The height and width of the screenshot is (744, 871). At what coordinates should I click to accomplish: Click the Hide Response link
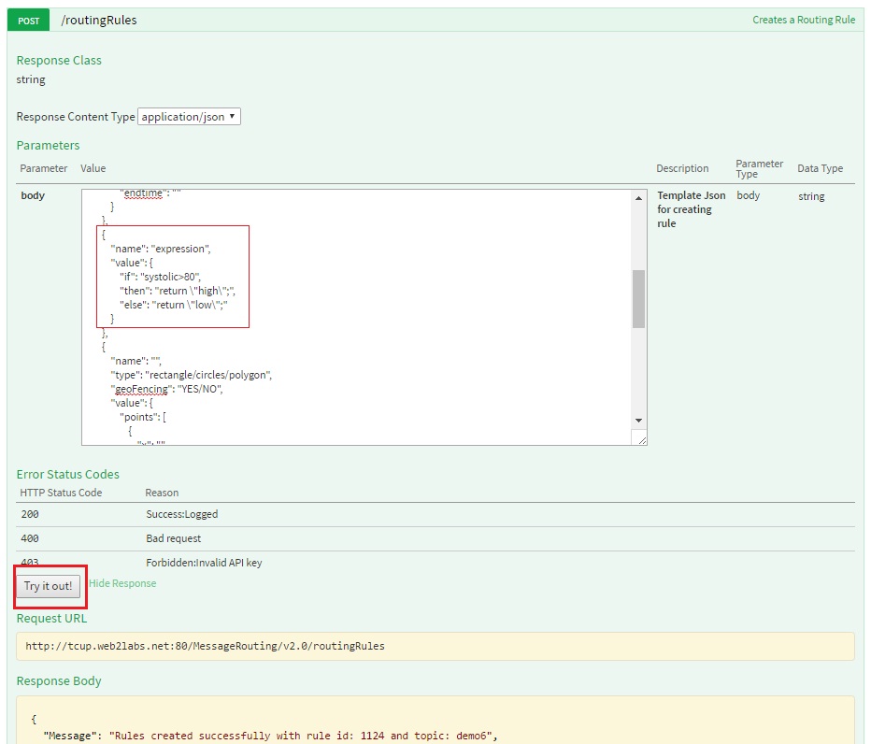click(122, 583)
